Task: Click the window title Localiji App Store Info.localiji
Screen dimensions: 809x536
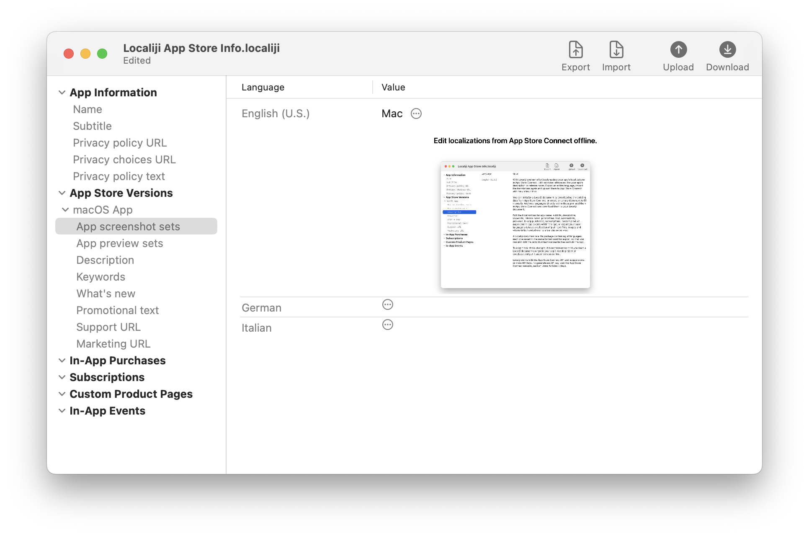Action: pyautogui.click(x=201, y=48)
